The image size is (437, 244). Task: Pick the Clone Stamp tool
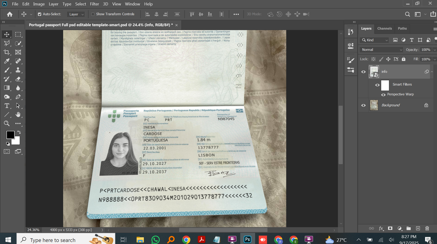[18, 70]
